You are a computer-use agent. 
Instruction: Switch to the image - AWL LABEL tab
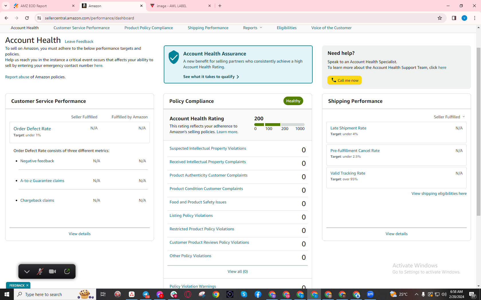point(181,6)
